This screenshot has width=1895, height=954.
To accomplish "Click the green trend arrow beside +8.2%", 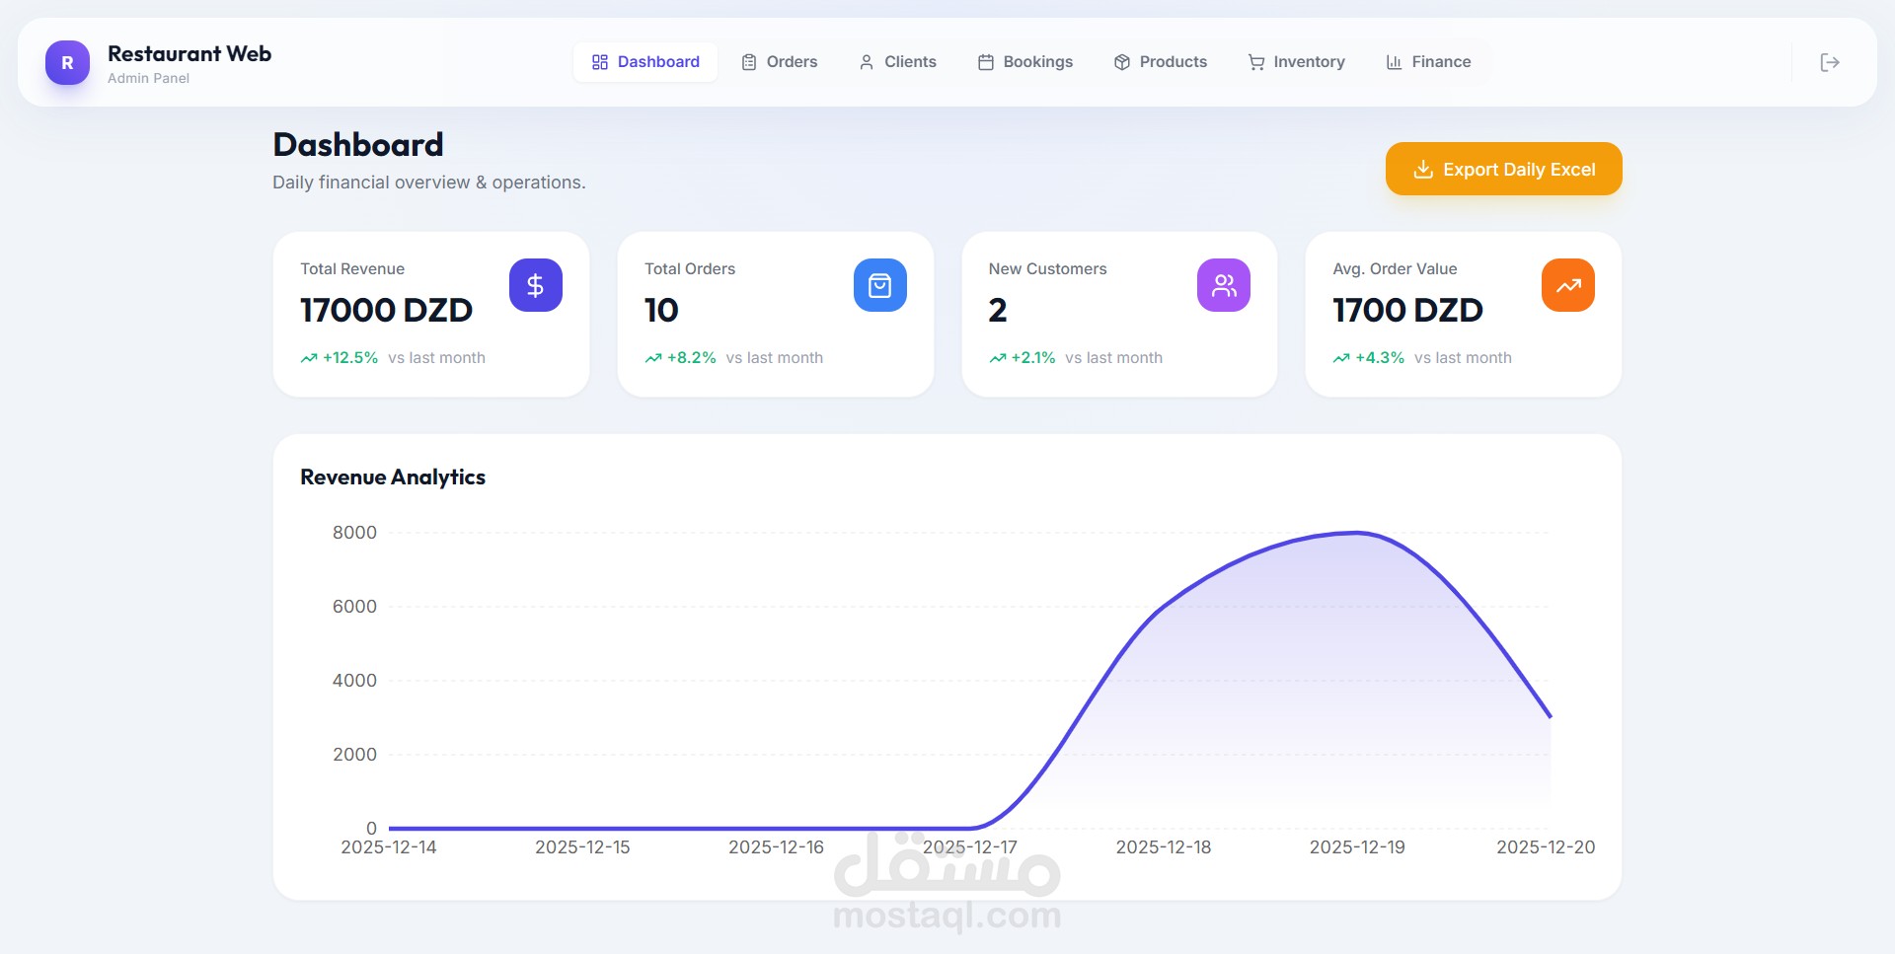I will [653, 358].
